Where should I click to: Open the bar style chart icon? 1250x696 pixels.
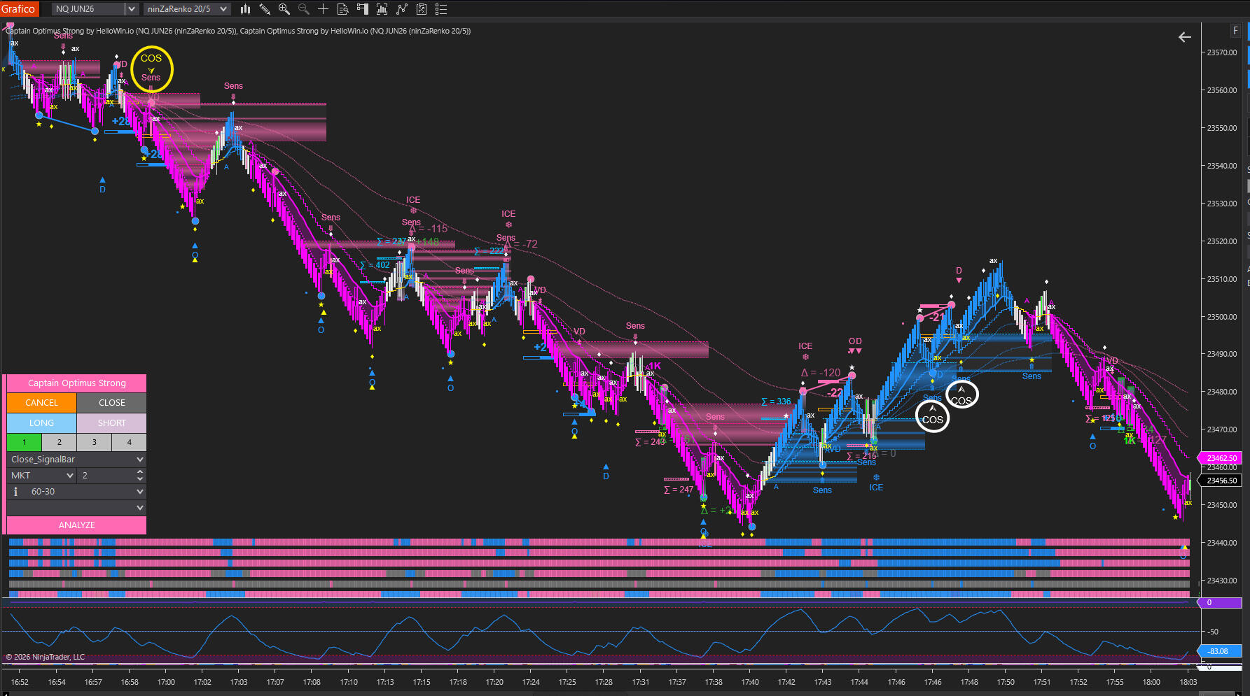click(245, 9)
